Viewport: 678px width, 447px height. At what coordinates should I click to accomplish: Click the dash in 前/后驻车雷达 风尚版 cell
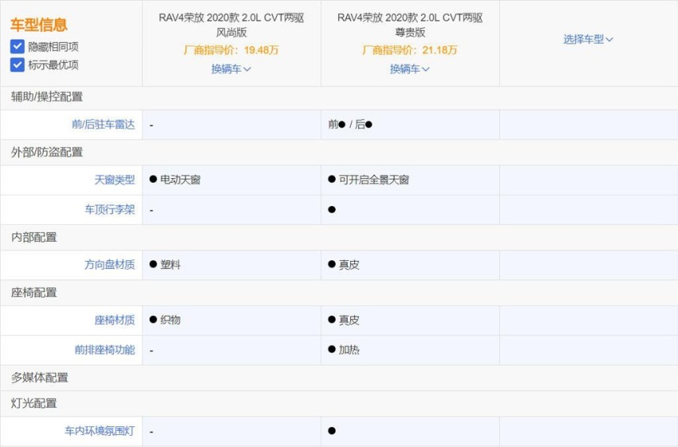[x=151, y=126]
